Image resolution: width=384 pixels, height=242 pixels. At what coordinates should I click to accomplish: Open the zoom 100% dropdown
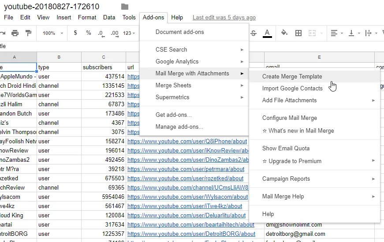click(x=53, y=33)
